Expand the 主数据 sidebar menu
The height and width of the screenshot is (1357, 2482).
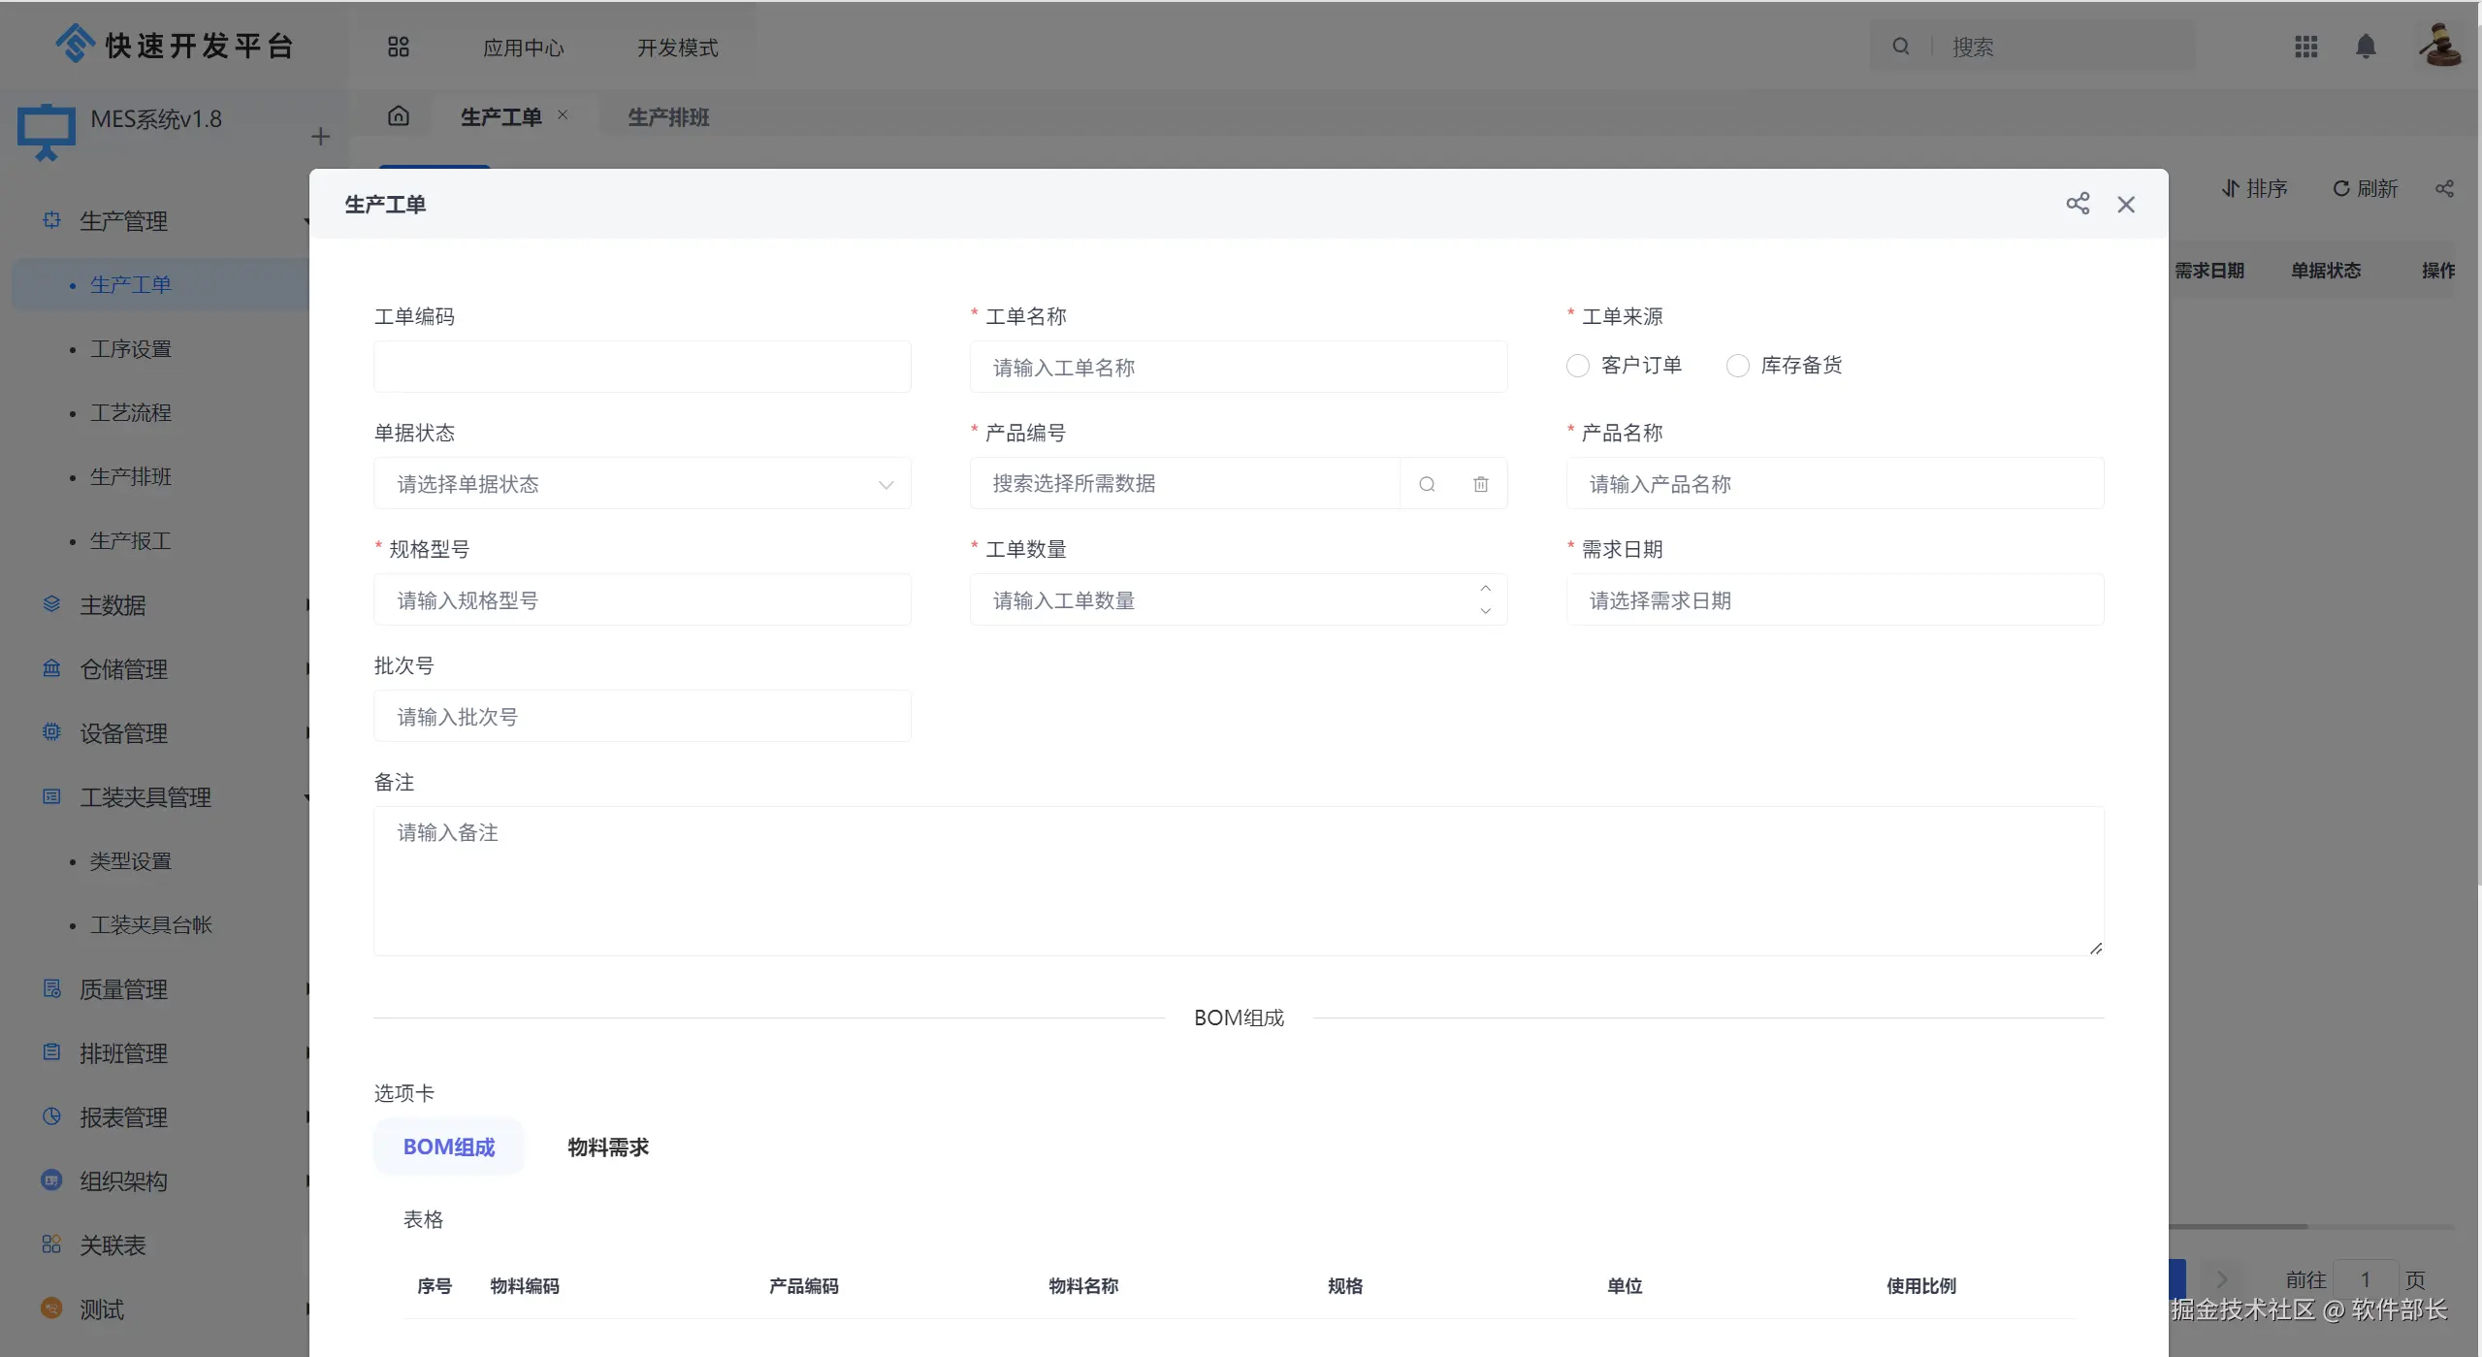[x=113, y=605]
